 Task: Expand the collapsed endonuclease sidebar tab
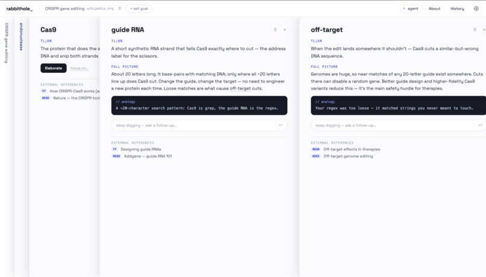[21, 37]
